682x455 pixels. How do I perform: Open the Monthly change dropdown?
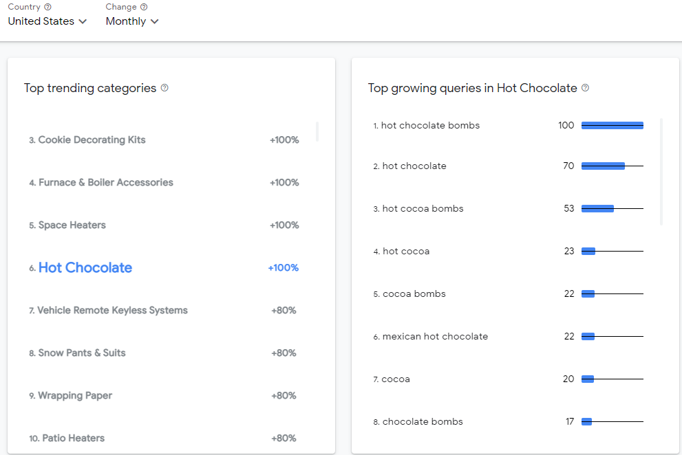[x=132, y=21]
